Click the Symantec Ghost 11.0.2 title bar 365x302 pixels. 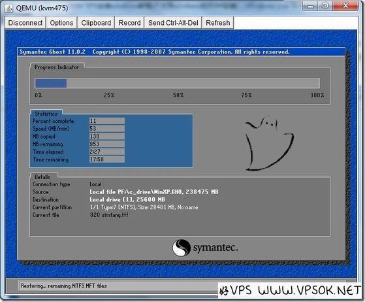click(181, 52)
